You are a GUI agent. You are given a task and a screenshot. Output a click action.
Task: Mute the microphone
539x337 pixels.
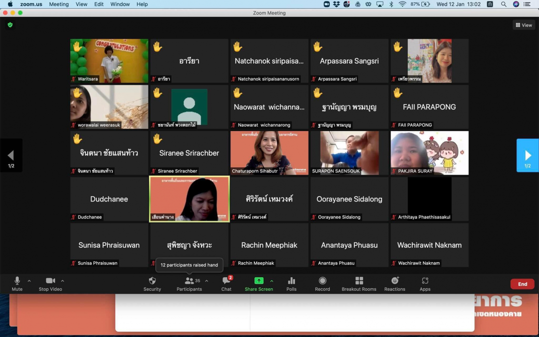click(x=17, y=281)
